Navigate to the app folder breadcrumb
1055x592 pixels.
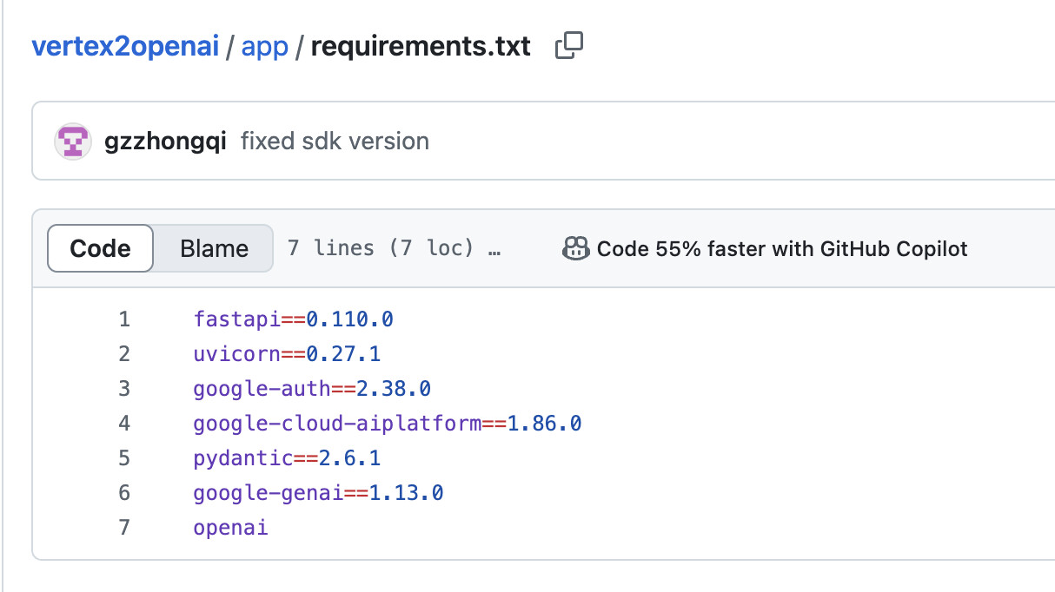click(x=264, y=46)
